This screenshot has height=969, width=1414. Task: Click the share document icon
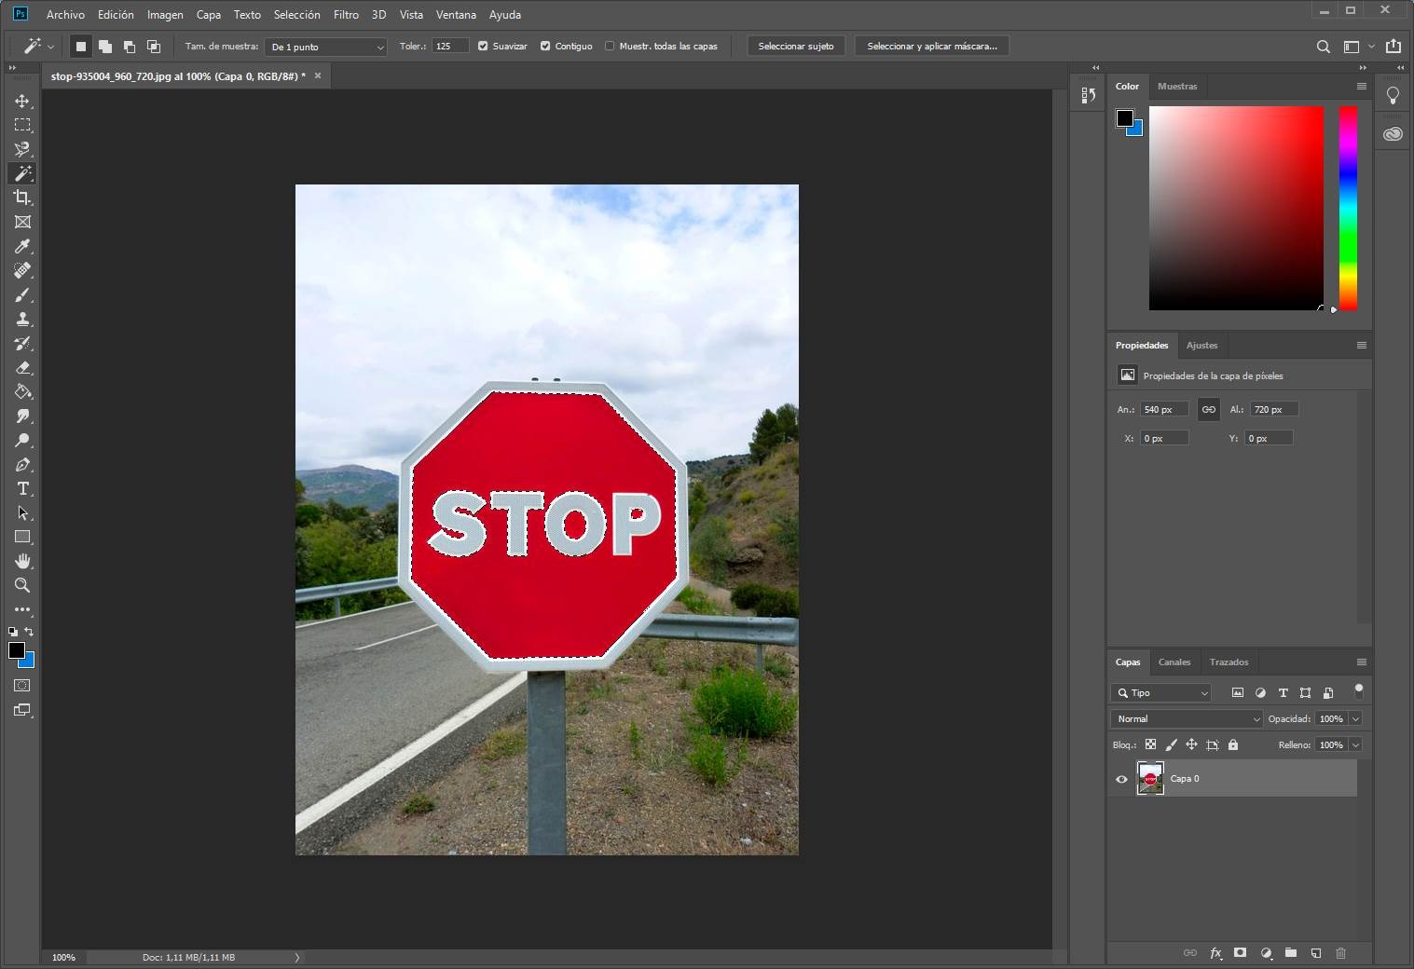[1393, 47]
